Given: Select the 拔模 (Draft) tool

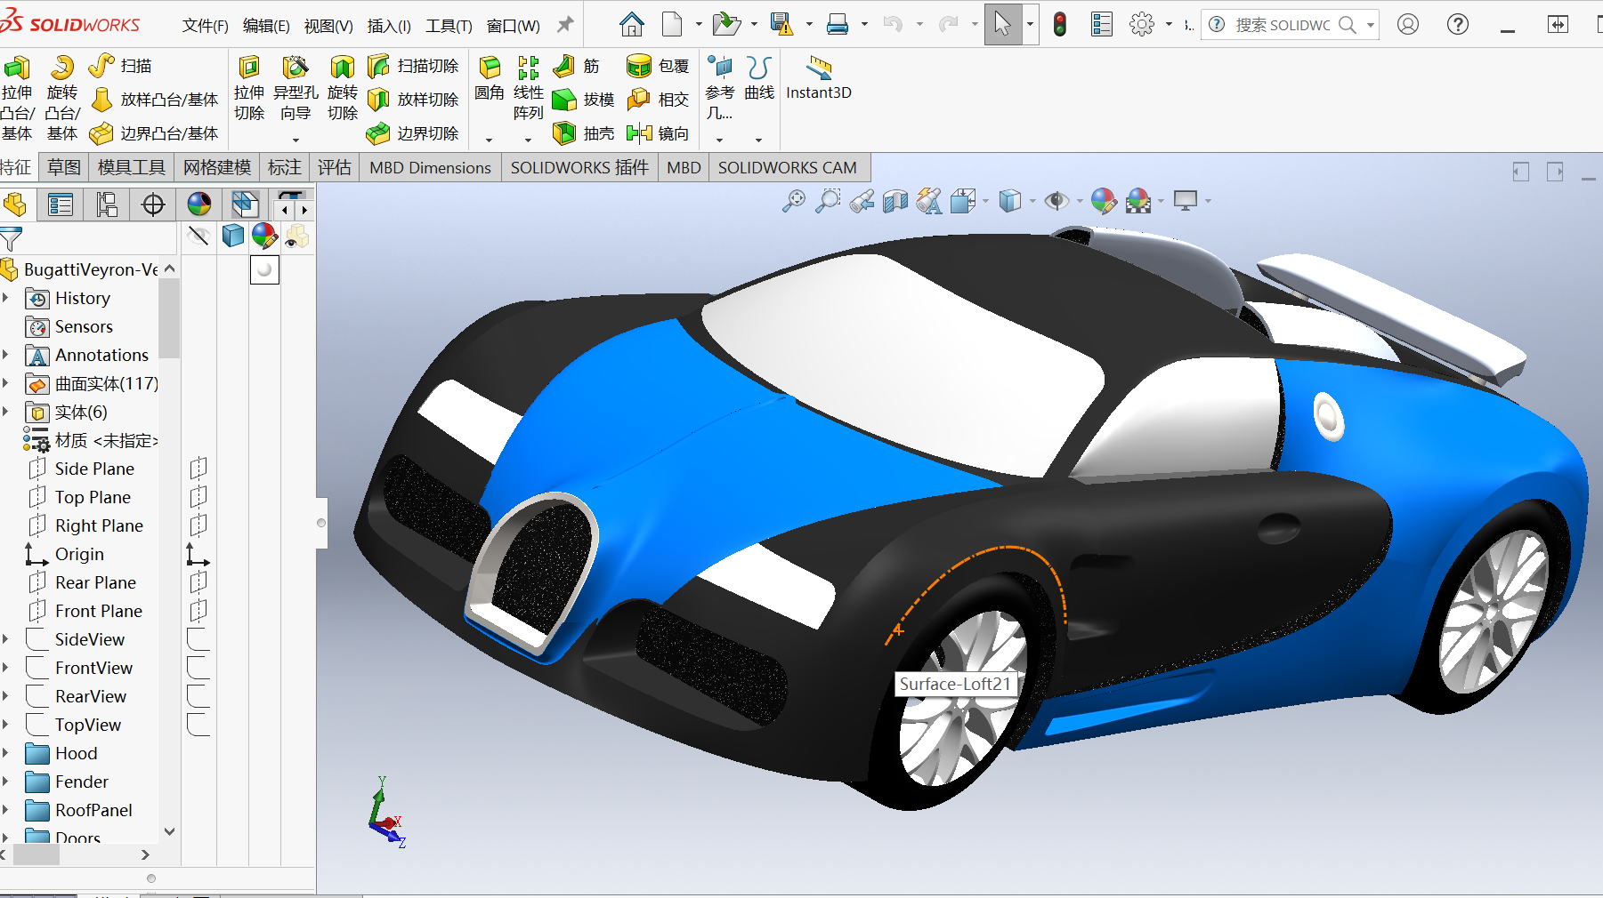Looking at the screenshot, I should click(583, 100).
